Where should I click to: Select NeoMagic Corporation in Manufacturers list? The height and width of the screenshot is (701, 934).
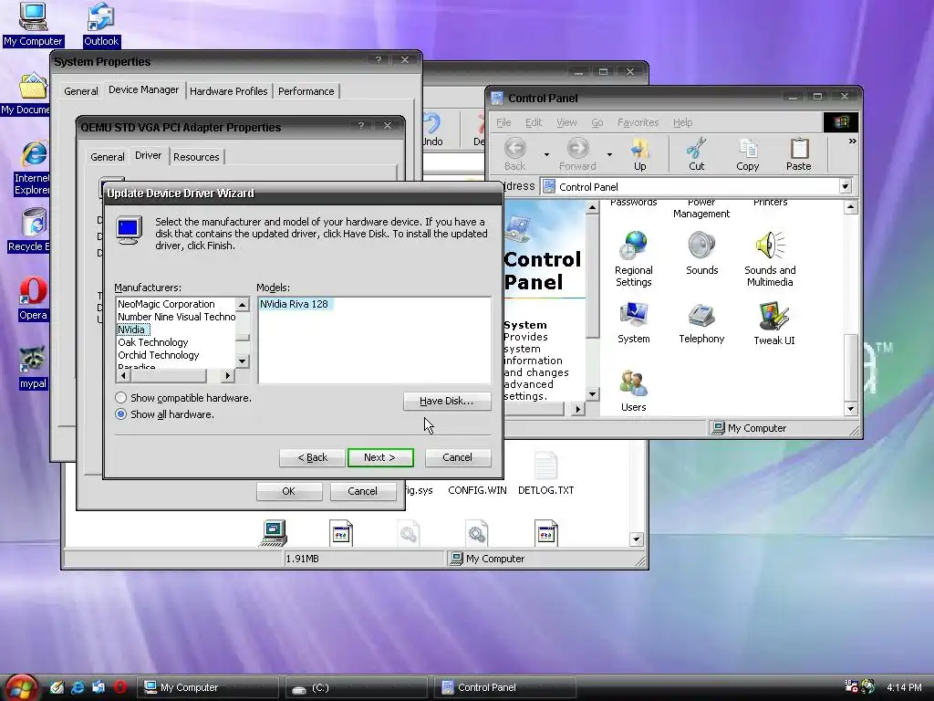click(166, 304)
